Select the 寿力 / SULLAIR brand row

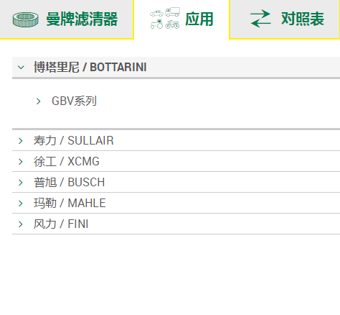click(x=176, y=140)
